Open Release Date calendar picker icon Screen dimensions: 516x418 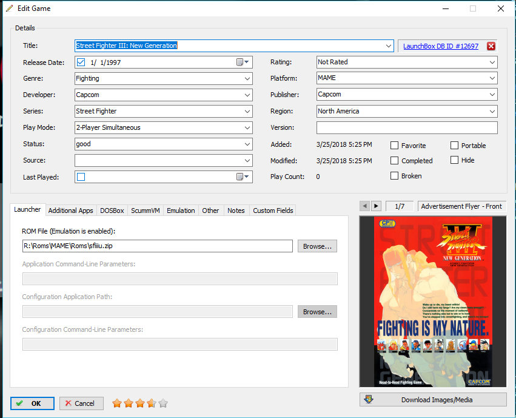[x=243, y=62]
